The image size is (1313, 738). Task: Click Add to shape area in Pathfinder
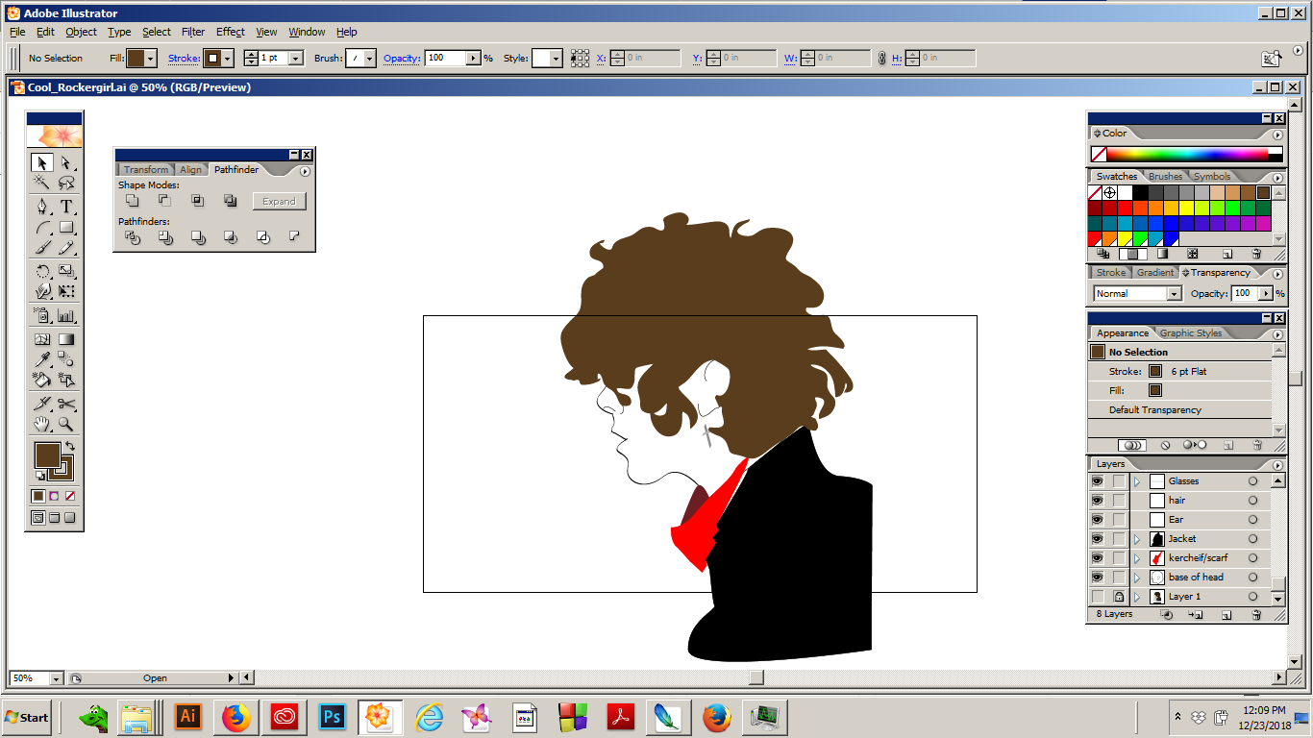click(133, 201)
